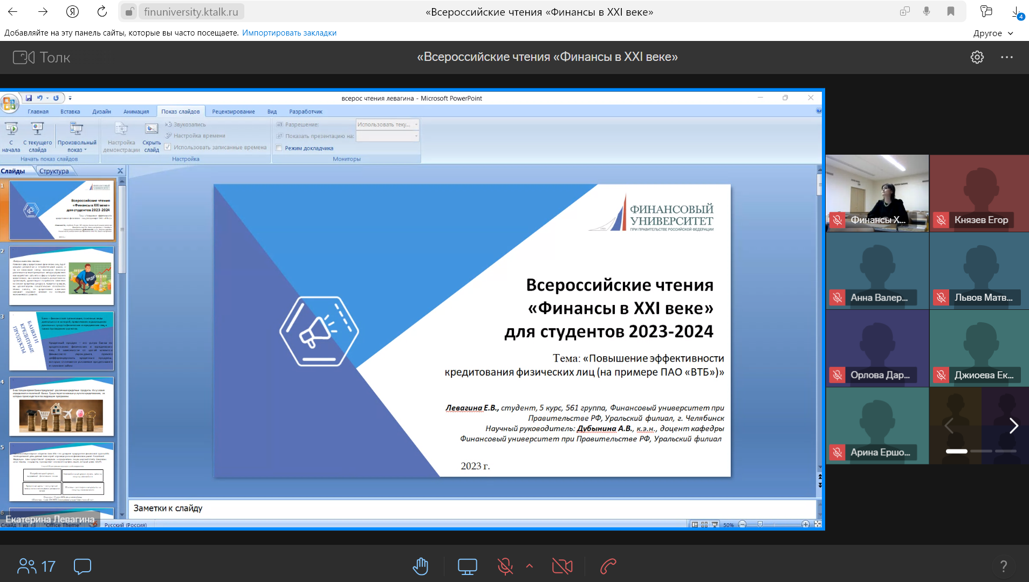This screenshot has width=1029, height=582.
Task: Expand the Другое bookmarks folder
Action: 993,33
